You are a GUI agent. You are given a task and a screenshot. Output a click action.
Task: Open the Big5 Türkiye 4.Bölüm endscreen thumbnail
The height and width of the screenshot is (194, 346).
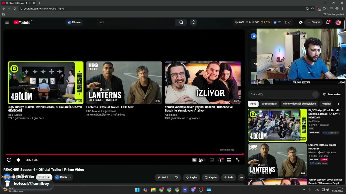coord(46,82)
